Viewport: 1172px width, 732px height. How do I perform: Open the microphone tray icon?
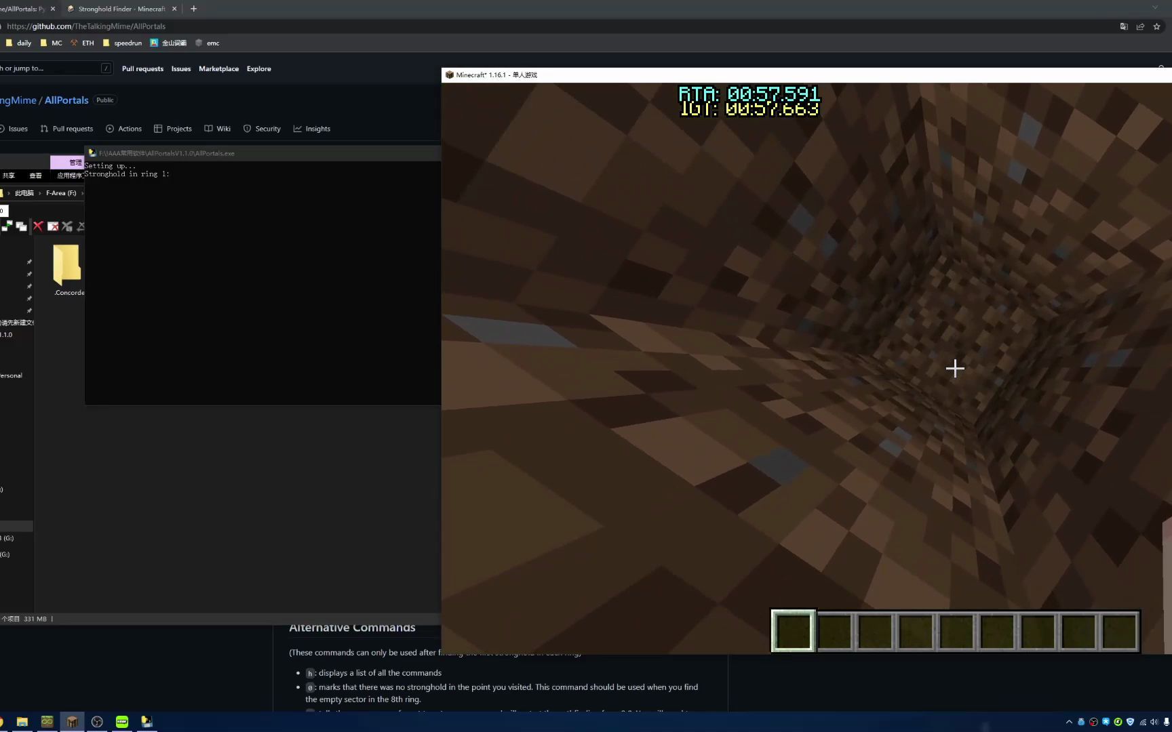coord(1167,722)
